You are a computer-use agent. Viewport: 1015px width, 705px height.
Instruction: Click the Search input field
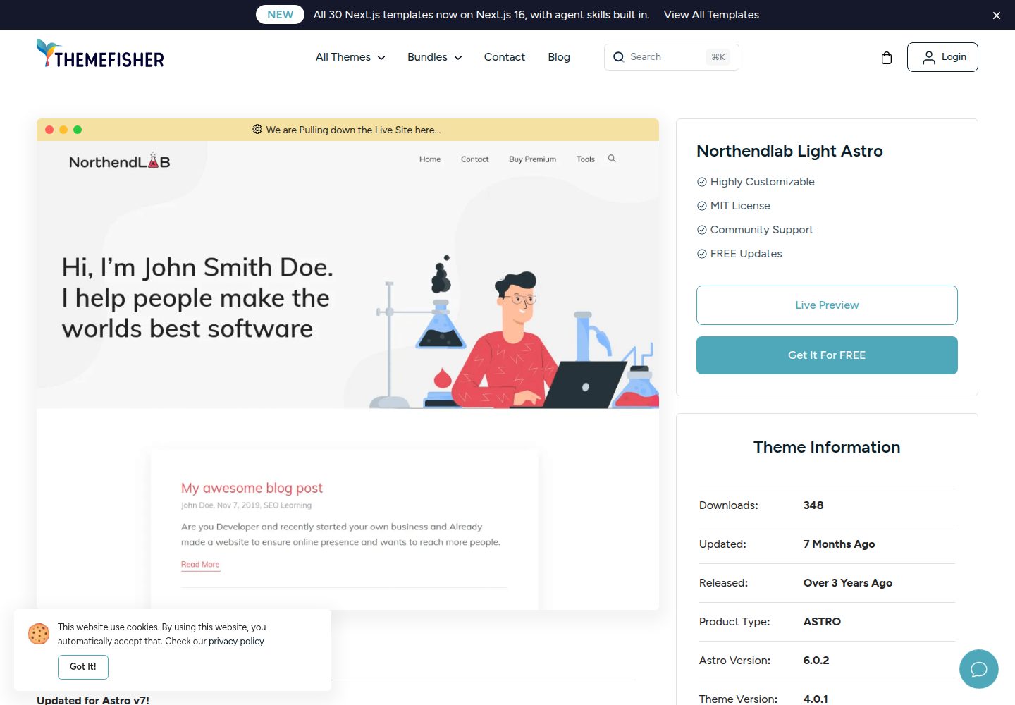click(x=671, y=57)
